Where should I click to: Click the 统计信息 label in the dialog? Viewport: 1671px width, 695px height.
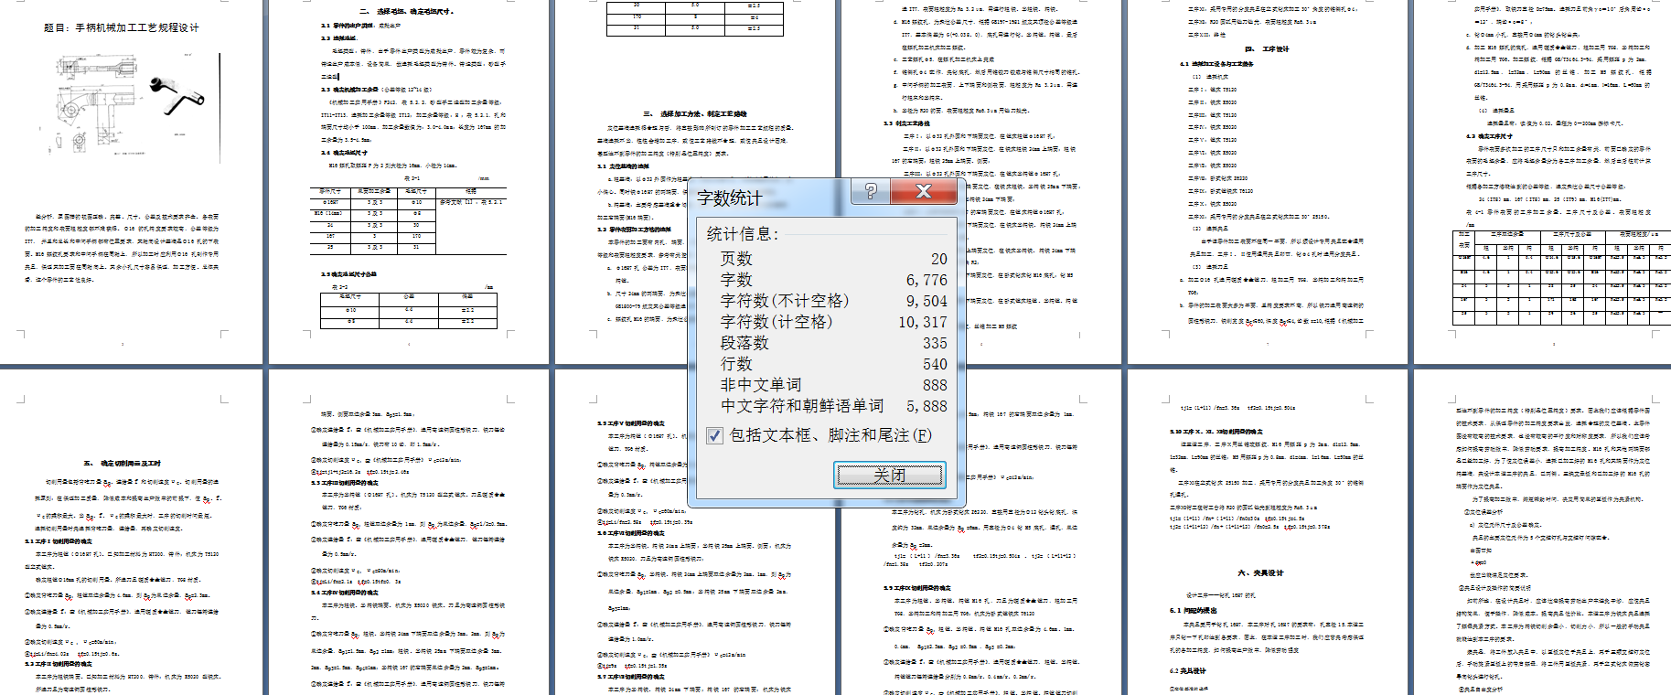tap(743, 234)
